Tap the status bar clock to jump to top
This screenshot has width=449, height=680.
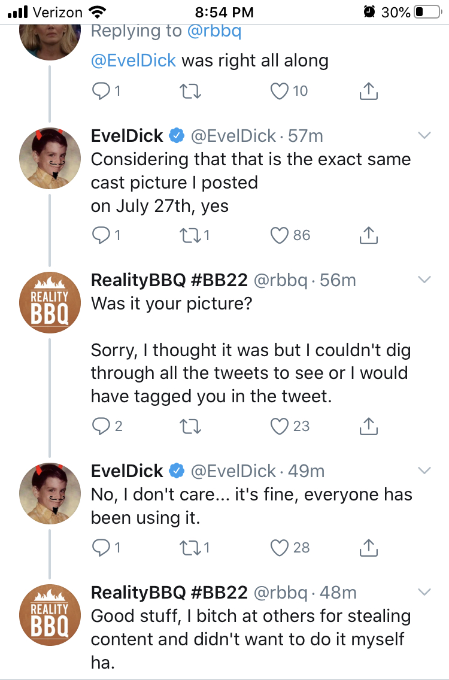[224, 12]
